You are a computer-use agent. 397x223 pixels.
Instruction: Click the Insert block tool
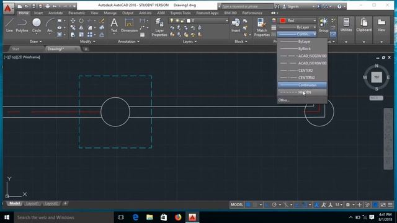coord(236,25)
